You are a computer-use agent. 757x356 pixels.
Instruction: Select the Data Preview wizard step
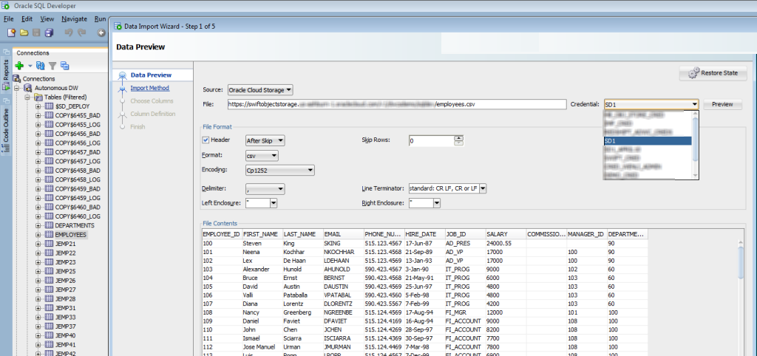tap(151, 75)
